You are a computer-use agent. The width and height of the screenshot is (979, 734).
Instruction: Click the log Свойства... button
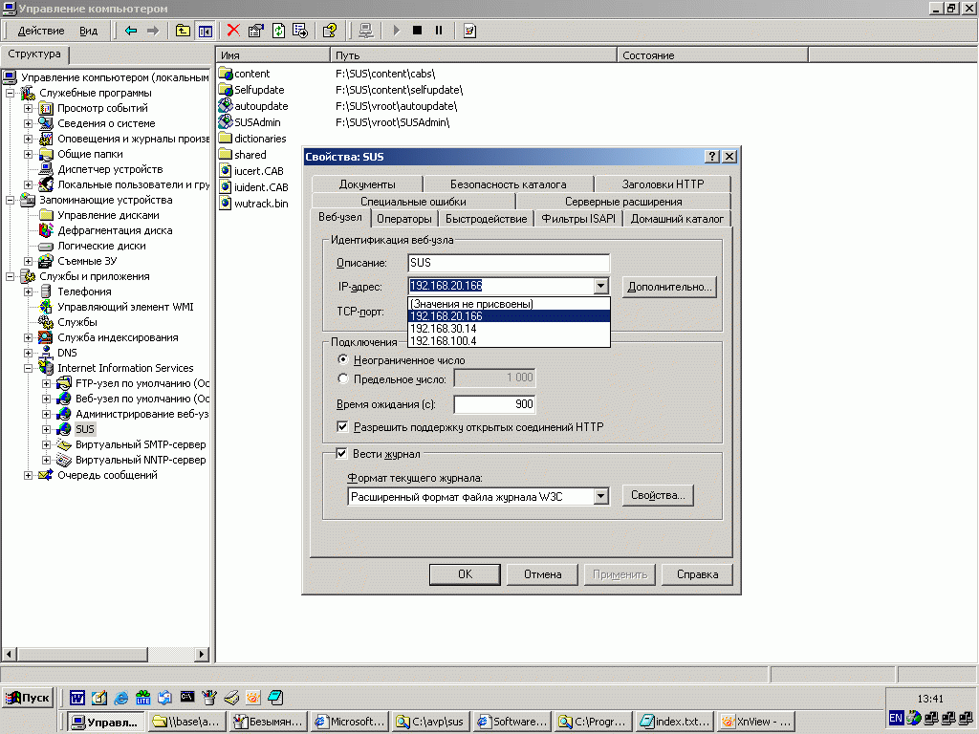coord(658,496)
